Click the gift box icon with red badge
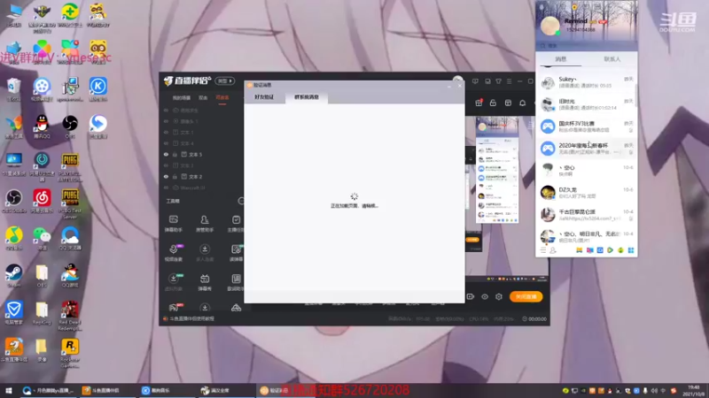 point(479,103)
